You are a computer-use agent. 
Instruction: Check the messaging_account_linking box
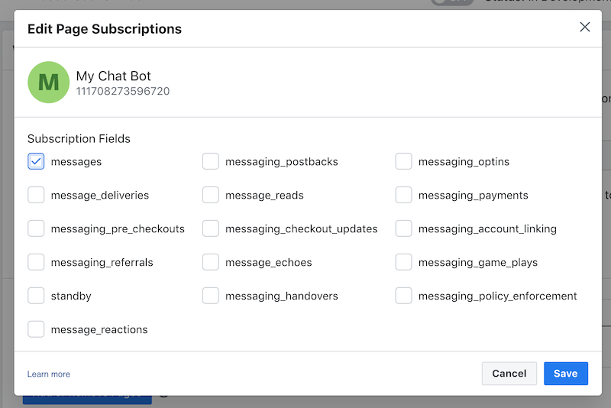coord(404,229)
